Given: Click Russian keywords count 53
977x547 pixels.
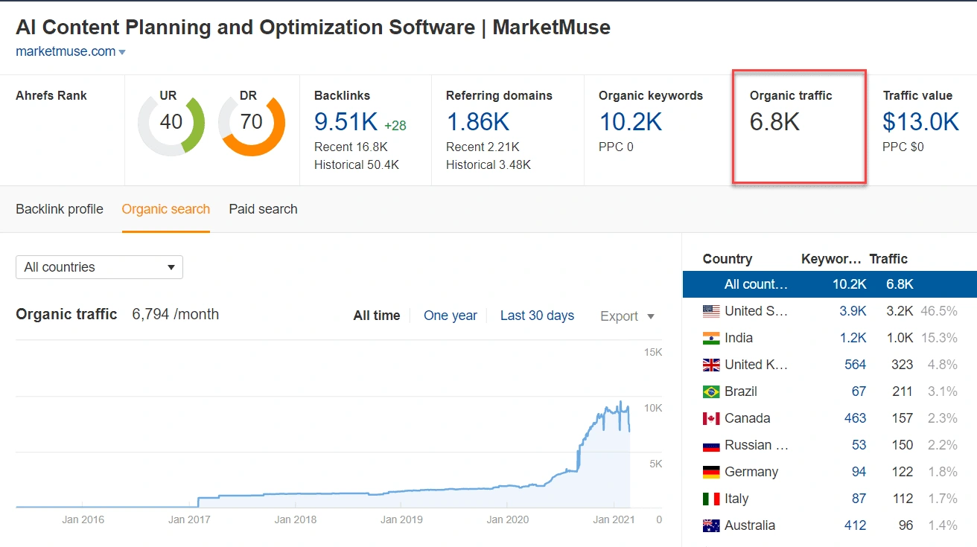Looking at the screenshot, I should (859, 445).
